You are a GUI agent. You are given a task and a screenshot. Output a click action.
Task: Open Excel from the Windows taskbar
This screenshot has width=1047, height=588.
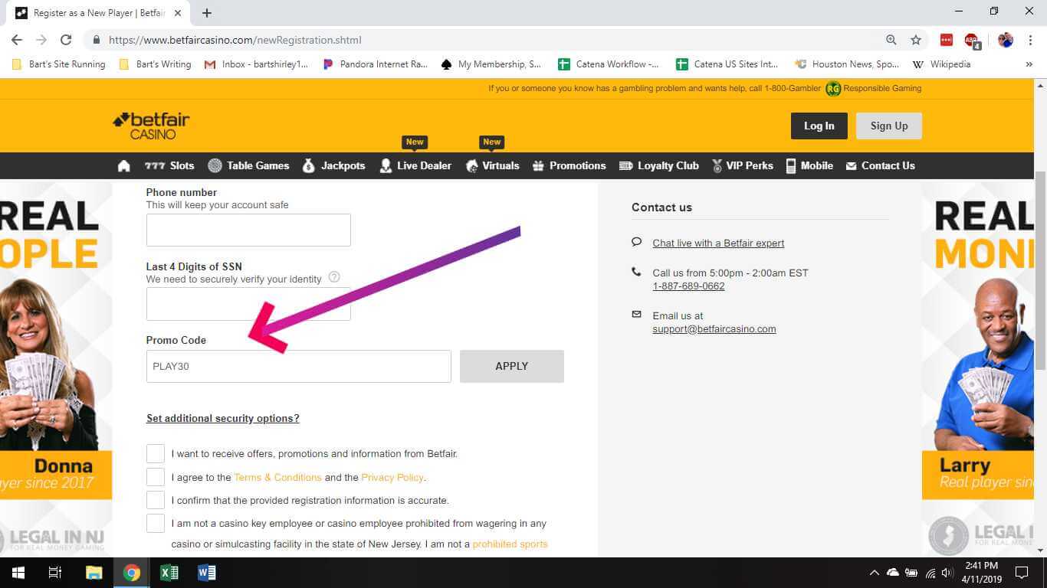click(169, 573)
